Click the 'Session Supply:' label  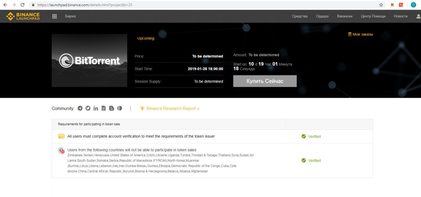coord(148,81)
